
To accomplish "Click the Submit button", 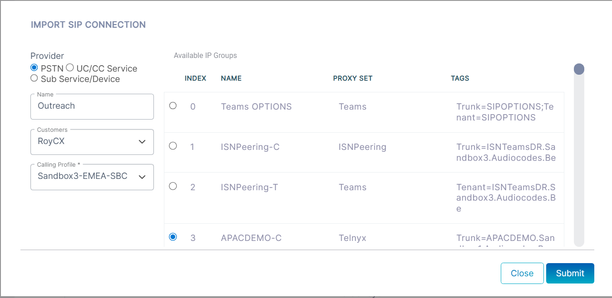I will click(x=570, y=273).
